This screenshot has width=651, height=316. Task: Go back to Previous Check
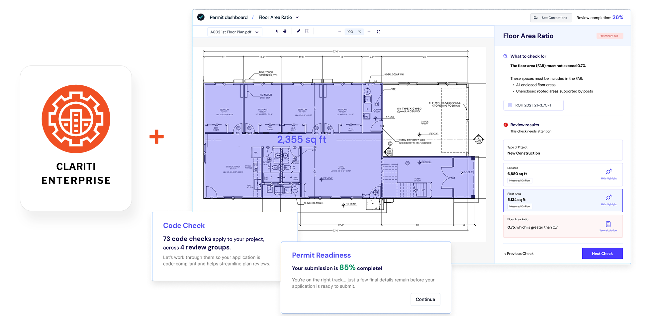coord(519,254)
